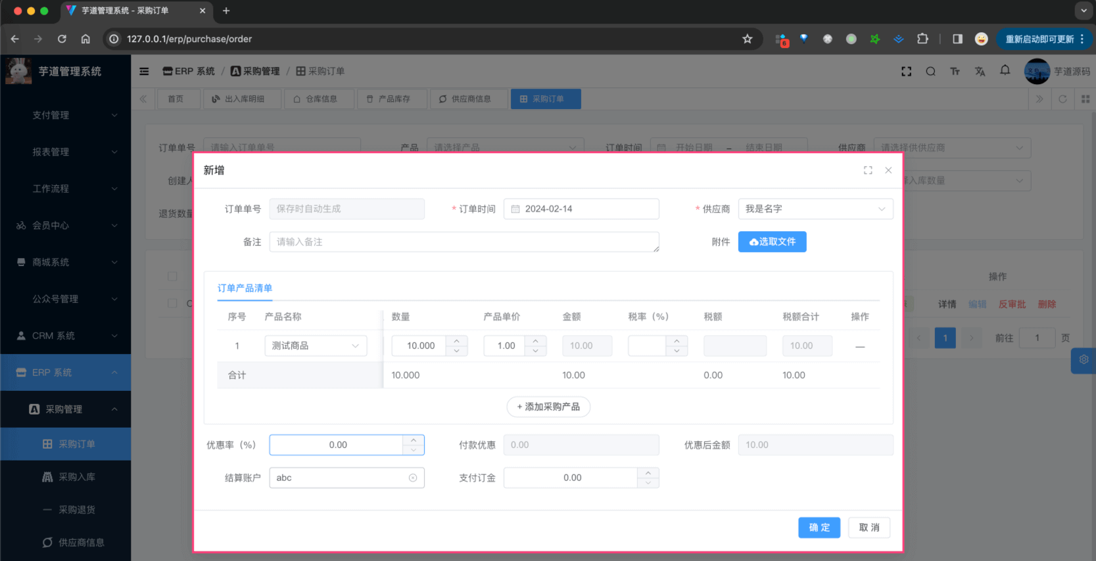The width and height of the screenshot is (1096, 561).
Task: Click the 添加采购产品 button
Action: [548, 407]
